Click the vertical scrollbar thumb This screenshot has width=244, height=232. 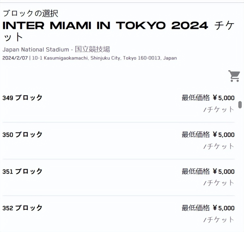coord(240,105)
